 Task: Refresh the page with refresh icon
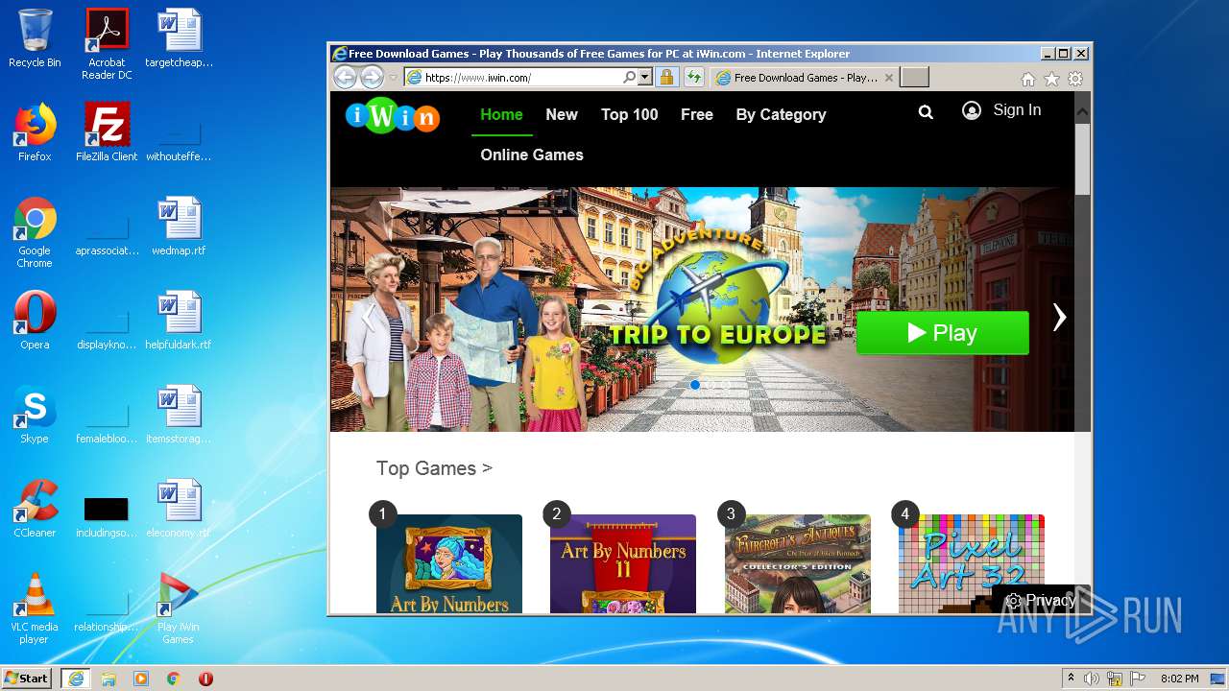pos(694,78)
